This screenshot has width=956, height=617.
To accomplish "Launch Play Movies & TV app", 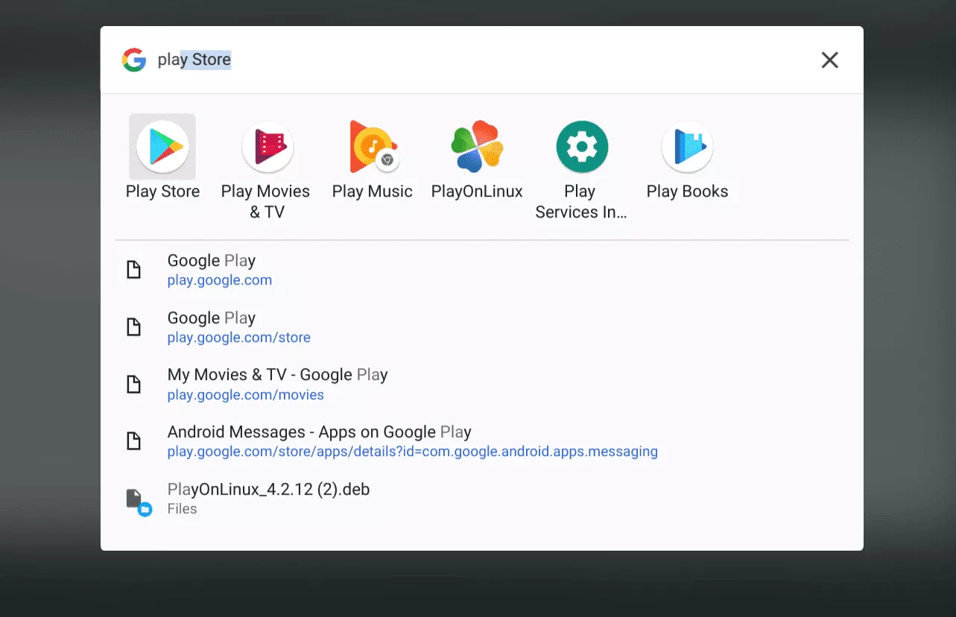I will click(x=268, y=147).
